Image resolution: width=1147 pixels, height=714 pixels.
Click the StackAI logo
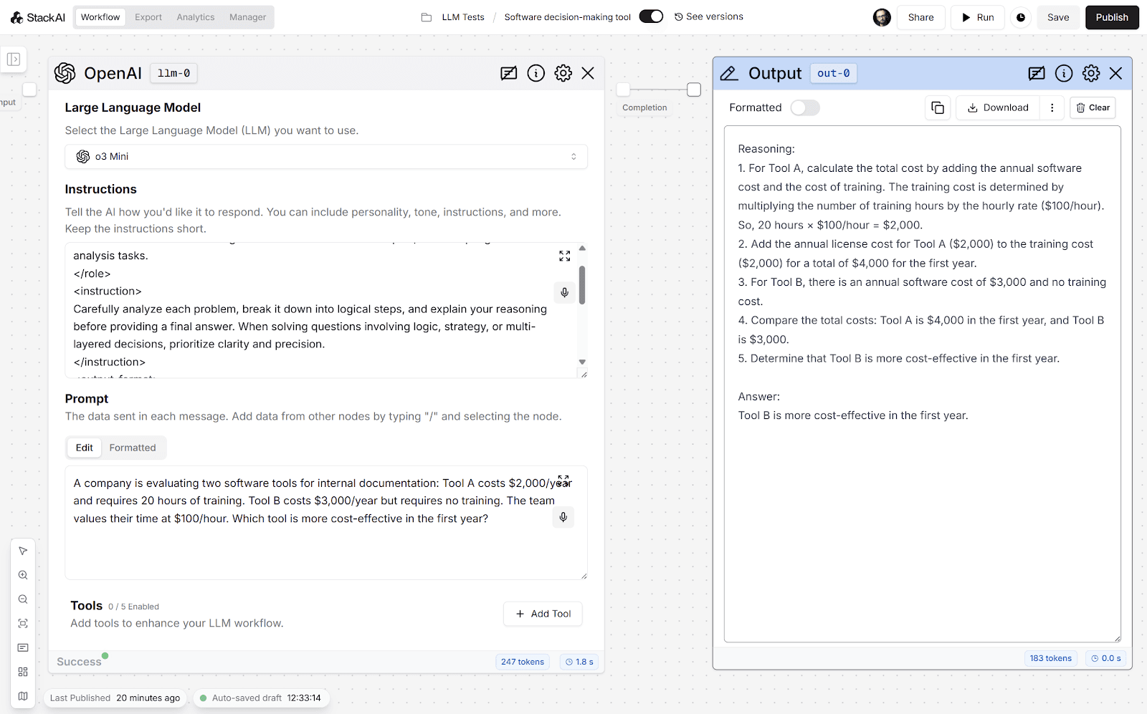(x=38, y=17)
